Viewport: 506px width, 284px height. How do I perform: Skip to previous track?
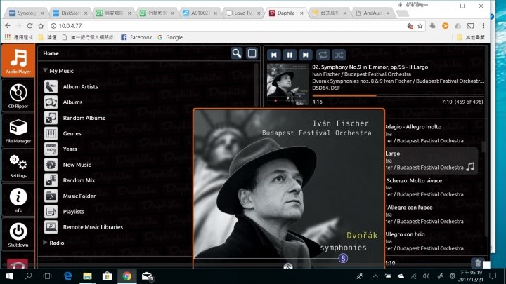click(274, 55)
